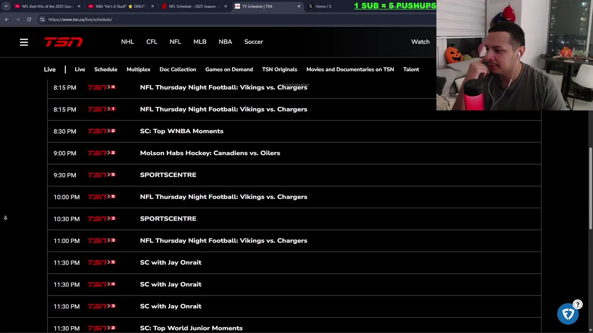The width and height of the screenshot is (593, 333).
Task: Close the NFL Best Hits YouTube tab
Action: [x=79, y=6]
